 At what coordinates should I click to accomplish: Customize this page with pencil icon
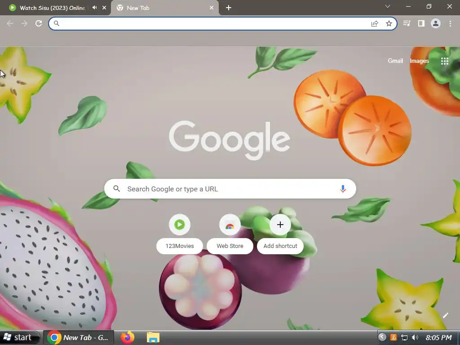click(x=445, y=315)
